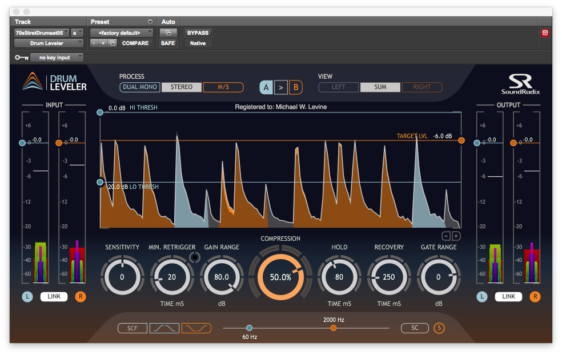The image size is (562, 355).
Task: Click the copy A to B arrow
Action: pyautogui.click(x=280, y=87)
